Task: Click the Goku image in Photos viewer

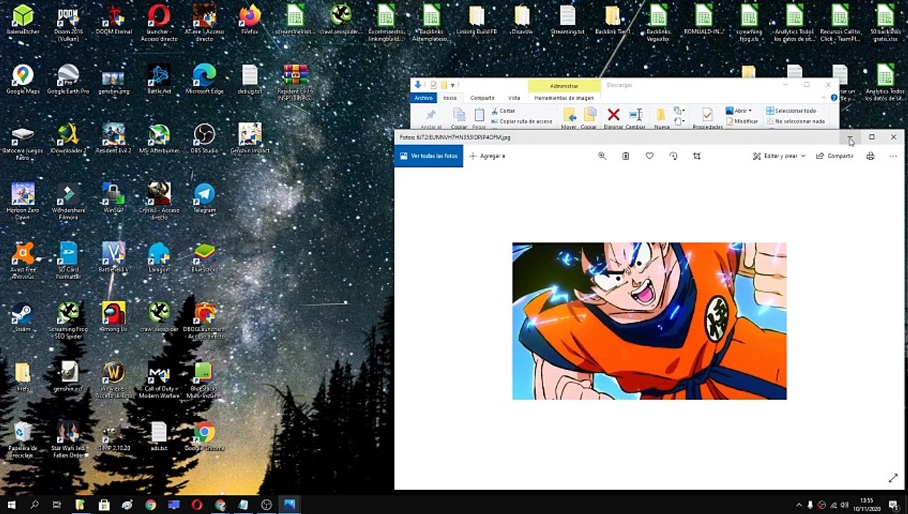Action: [649, 321]
